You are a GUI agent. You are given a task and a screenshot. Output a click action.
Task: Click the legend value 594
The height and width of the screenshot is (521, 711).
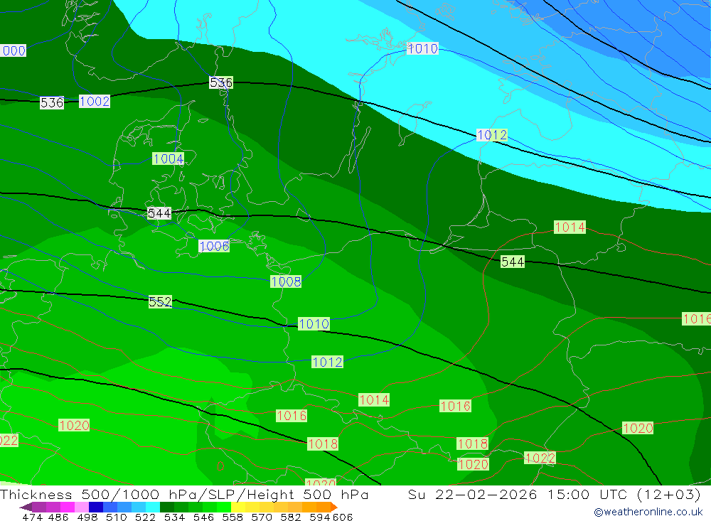tap(320, 517)
